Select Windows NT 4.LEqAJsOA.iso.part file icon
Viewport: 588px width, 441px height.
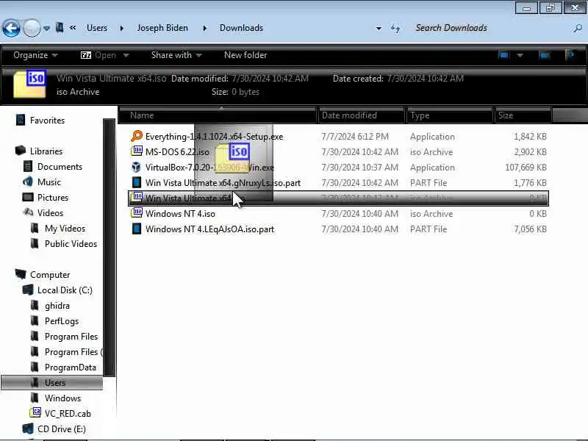pyautogui.click(x=137, y=229)
